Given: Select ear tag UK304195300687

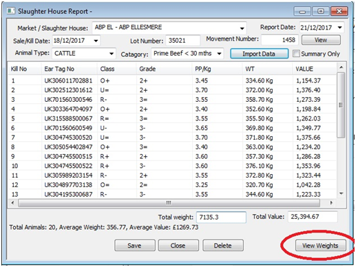Looking at the screenshot, I should (x=68, y=194).
